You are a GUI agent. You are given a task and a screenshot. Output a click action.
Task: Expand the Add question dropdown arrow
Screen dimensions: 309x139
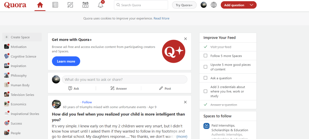coord(252,5)
